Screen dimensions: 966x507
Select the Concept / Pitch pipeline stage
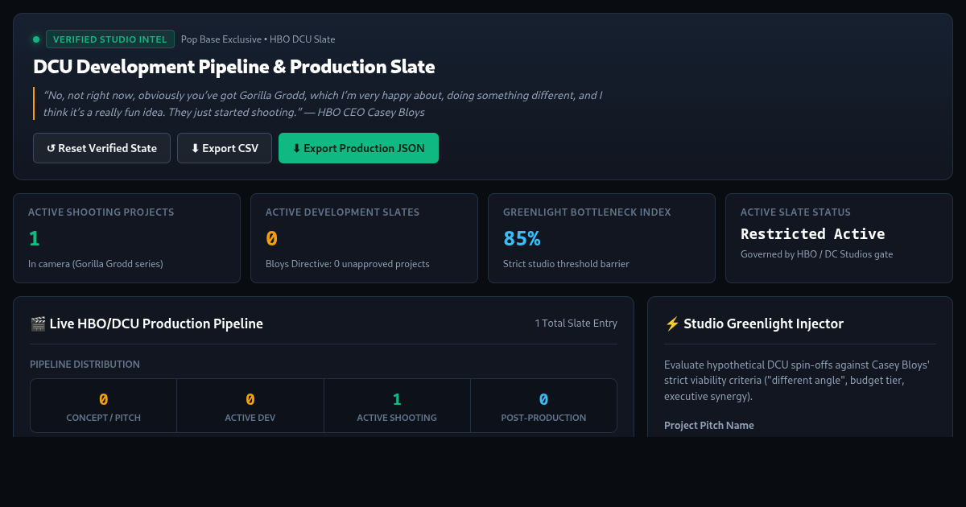pyautogui.click(x=103, y=406)
